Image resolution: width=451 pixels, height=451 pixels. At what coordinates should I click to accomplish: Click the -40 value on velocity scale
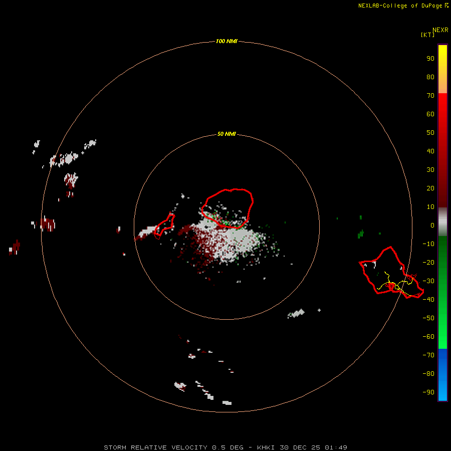(428, 300)
